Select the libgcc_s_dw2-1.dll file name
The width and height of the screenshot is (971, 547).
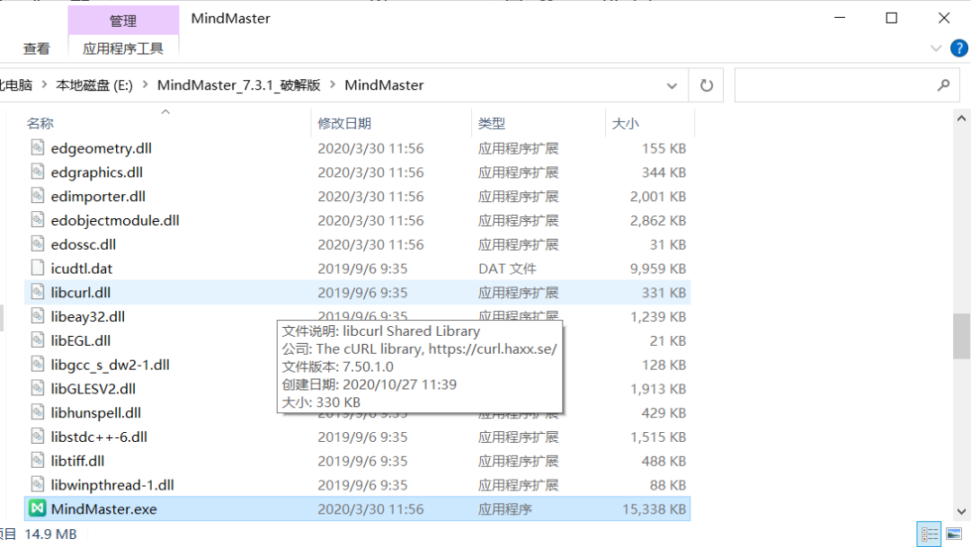coord(110,365)
